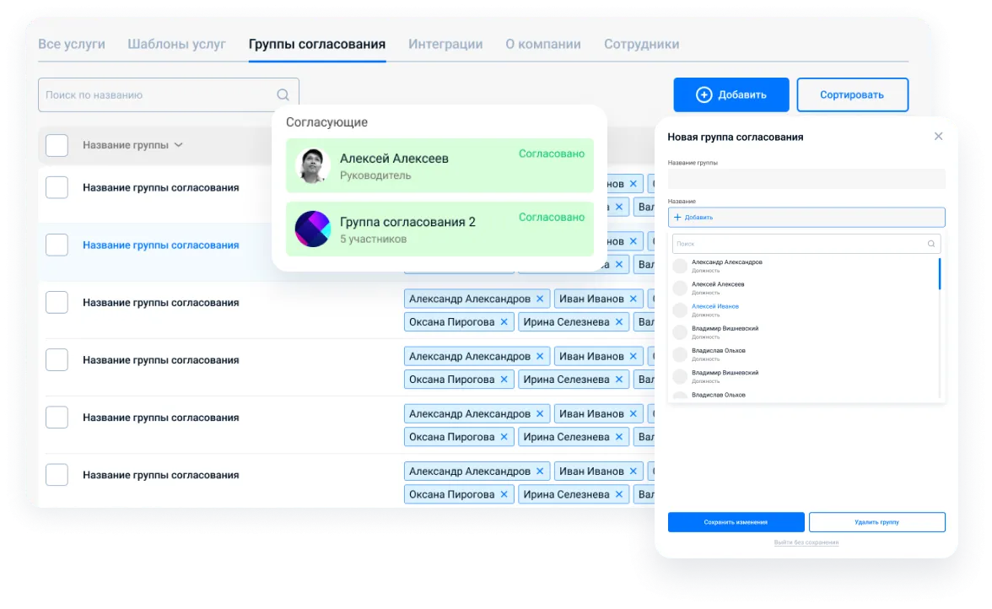The height and width of the screenshot is (609, 992).
Task: Toggle the select-all checkbox beside Название группы
Action: click(x=57, y=145)
